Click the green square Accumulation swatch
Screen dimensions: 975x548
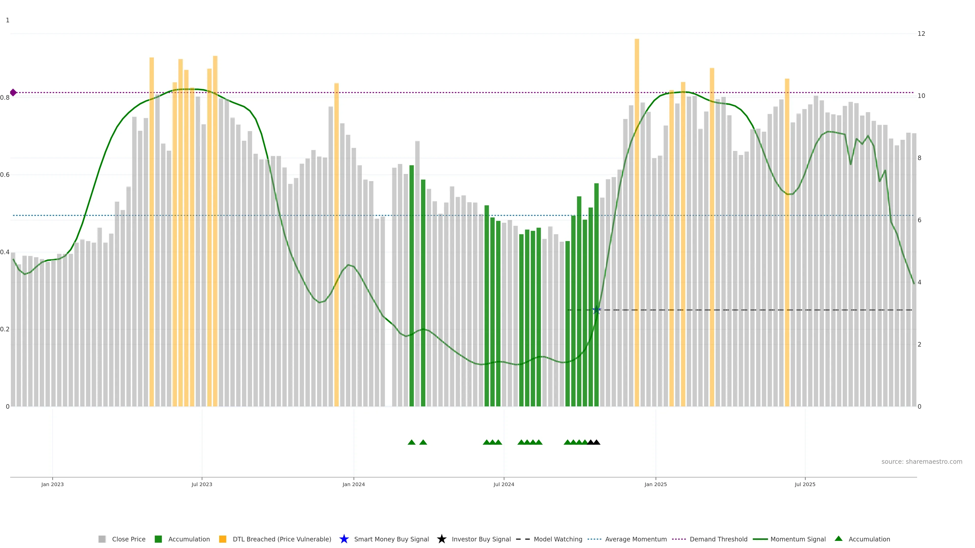click(158, 539)
